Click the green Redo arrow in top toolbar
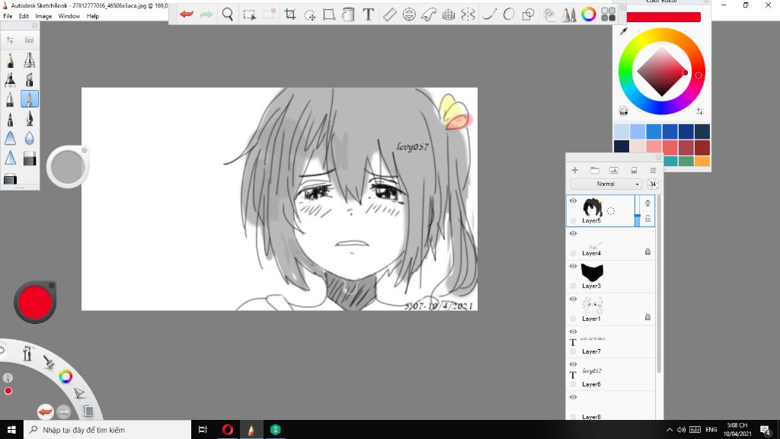The image size is (780, 439). [x=206, y=14]
